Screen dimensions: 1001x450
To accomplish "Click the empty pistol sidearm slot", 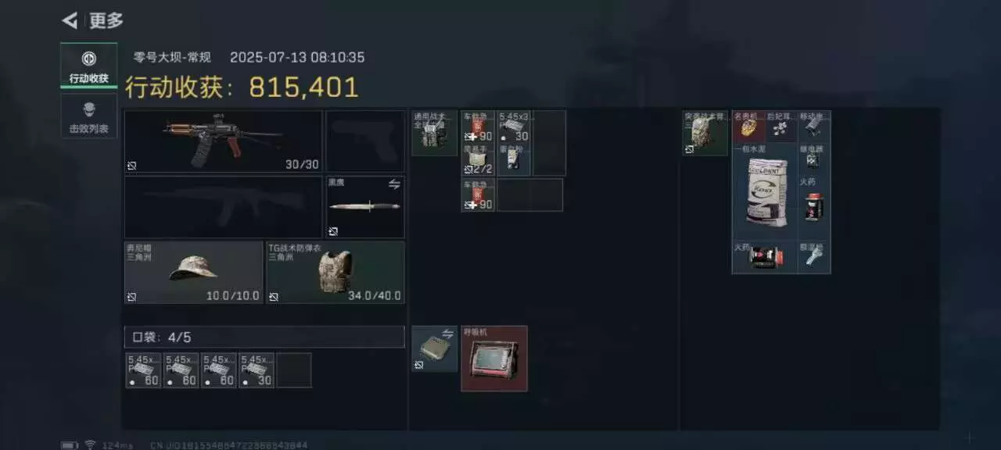I will tap(365, 141).
